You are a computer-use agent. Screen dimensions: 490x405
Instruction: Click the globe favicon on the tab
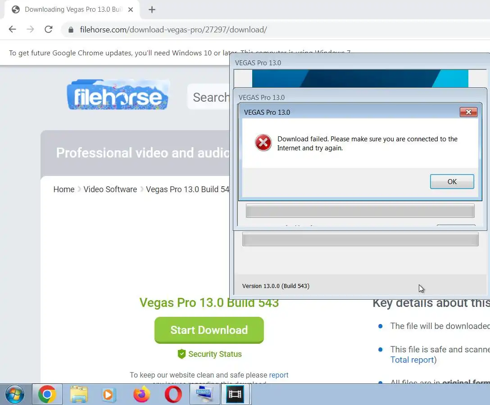[x=16, y=10]
